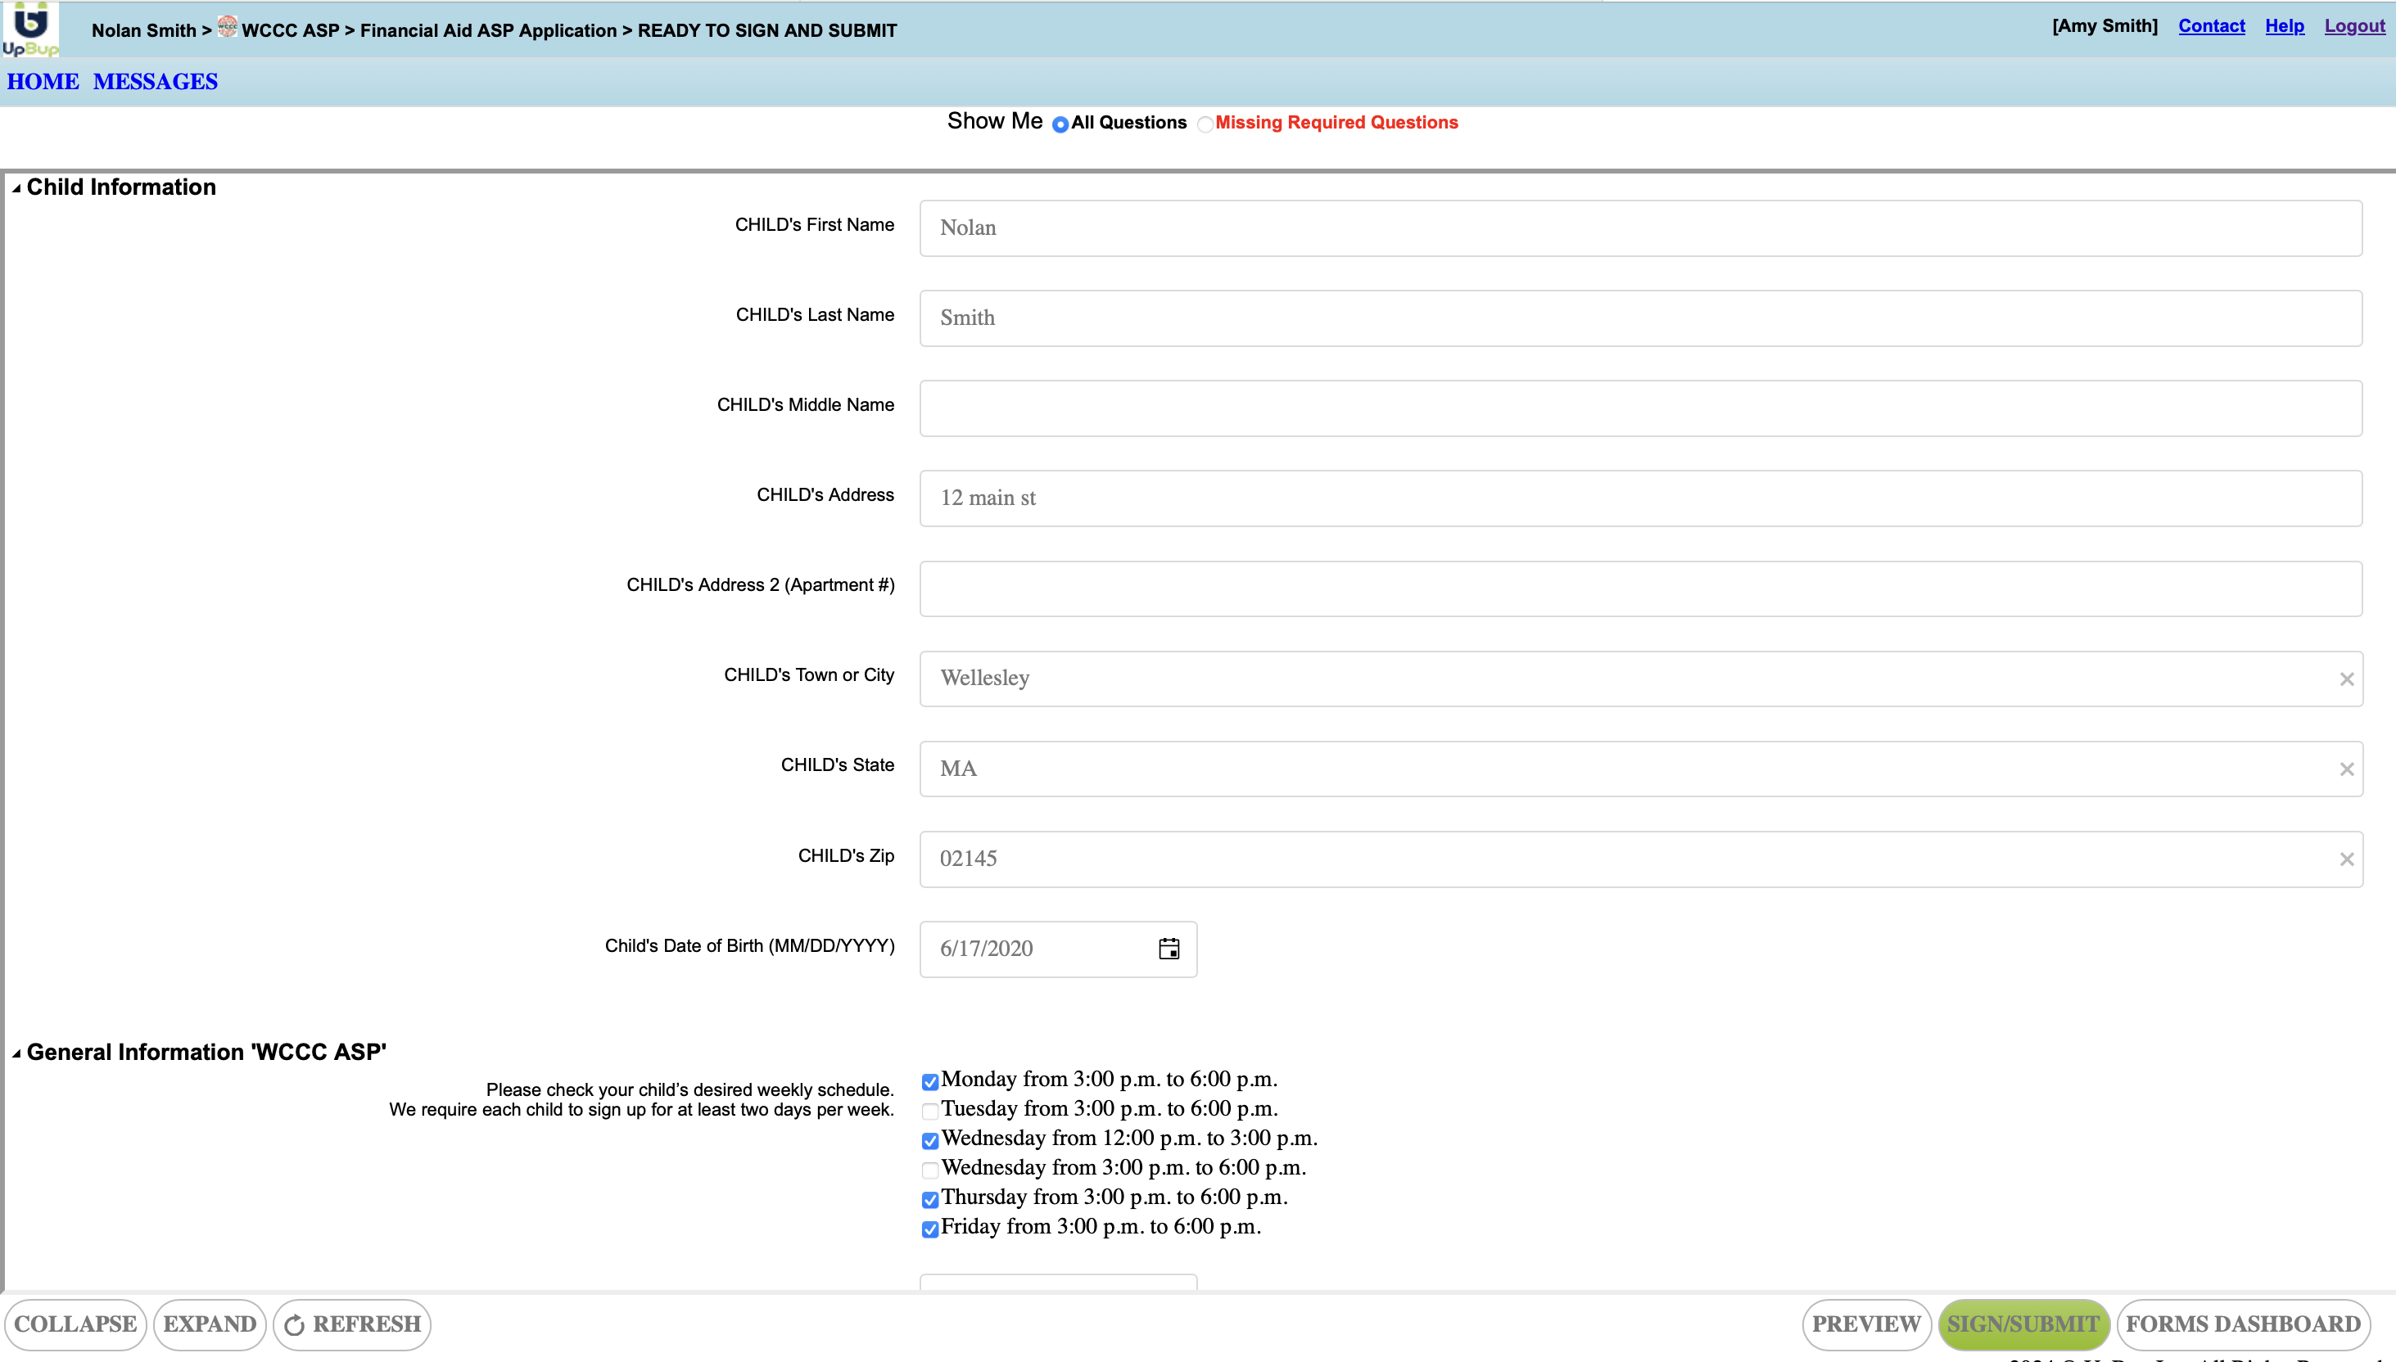Check Wednesday 3:00 p.m. to 6:00 p.m.

pos(930,1170)
